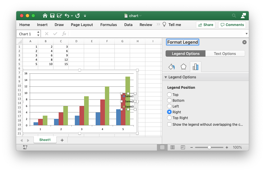Viewport: 265px width, 172px height.
Task: Add a new sheet with plus button
Action: point(62,140)
